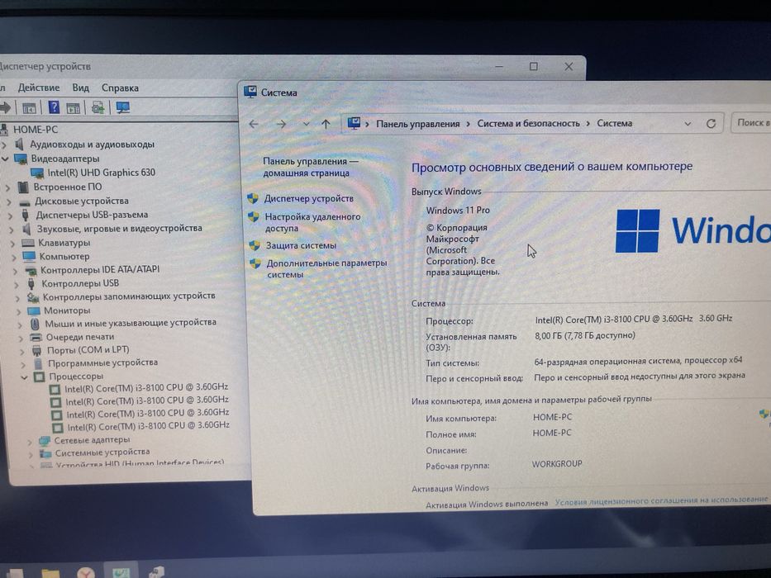Click the mouse icon for Мыши и иные указывающие устройства
The height and width of the screenshot is (578, 771).
click(x=35, y=324)
